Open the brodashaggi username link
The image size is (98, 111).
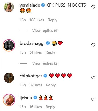pyautogui.click(x=32, y=43)
